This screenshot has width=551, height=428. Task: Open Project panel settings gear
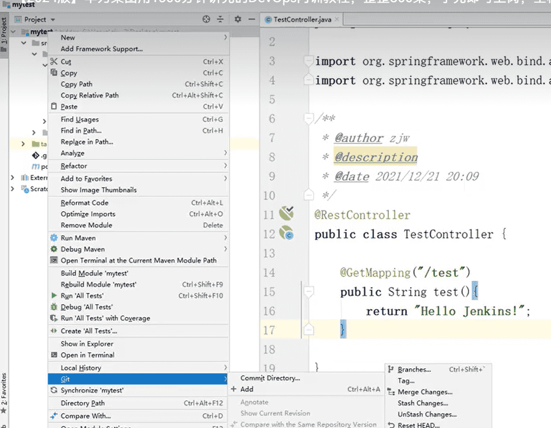(238, 20)
